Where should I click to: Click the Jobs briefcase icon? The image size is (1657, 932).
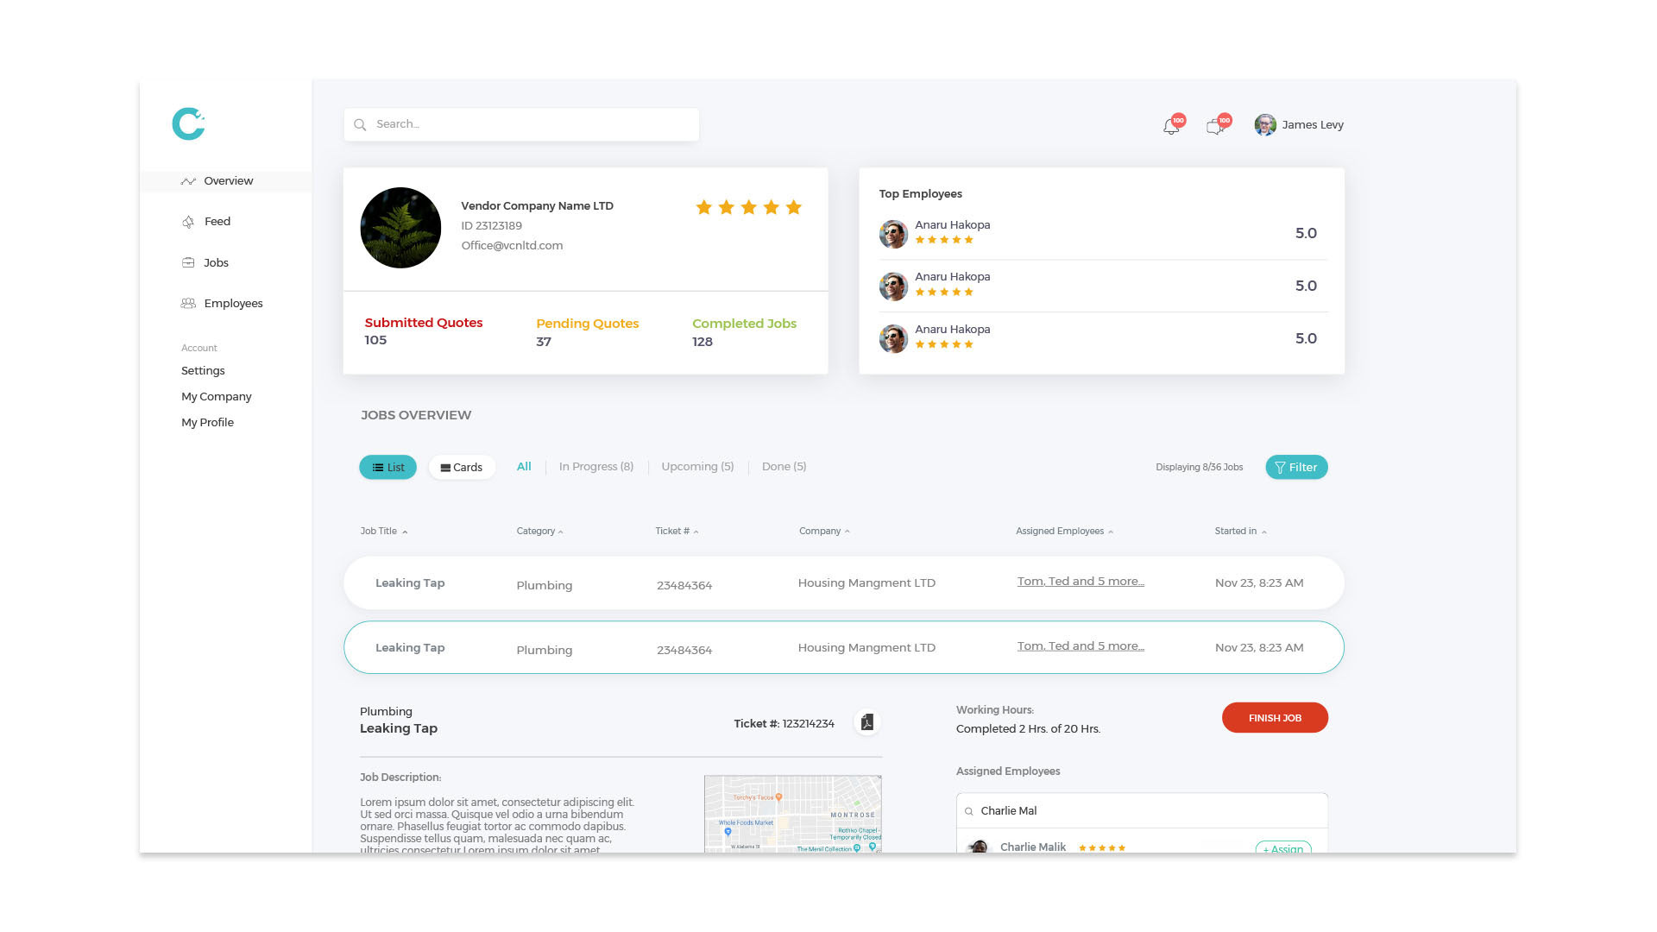(188, 263)
